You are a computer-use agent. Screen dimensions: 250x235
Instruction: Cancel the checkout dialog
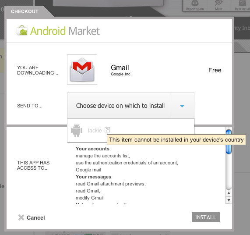(32, 217)
